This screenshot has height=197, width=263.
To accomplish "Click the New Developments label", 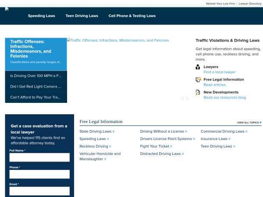I will coord(221,92).
